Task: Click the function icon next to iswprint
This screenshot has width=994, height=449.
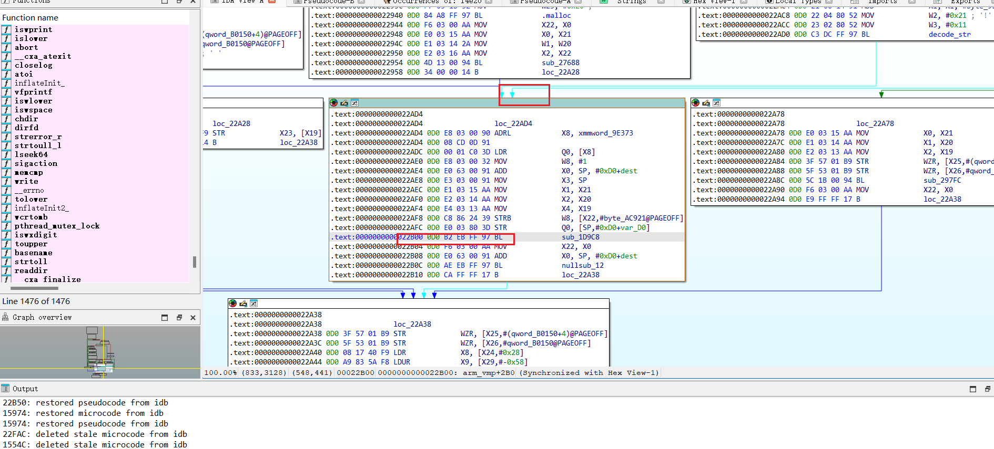Action: click(x=6, y=29)
